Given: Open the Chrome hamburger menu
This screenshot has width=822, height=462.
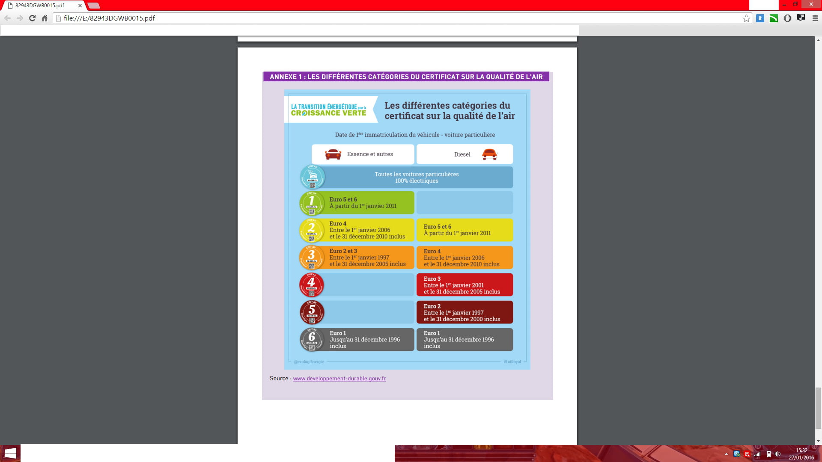Looking at the screenshot, I should coord(815,18).
